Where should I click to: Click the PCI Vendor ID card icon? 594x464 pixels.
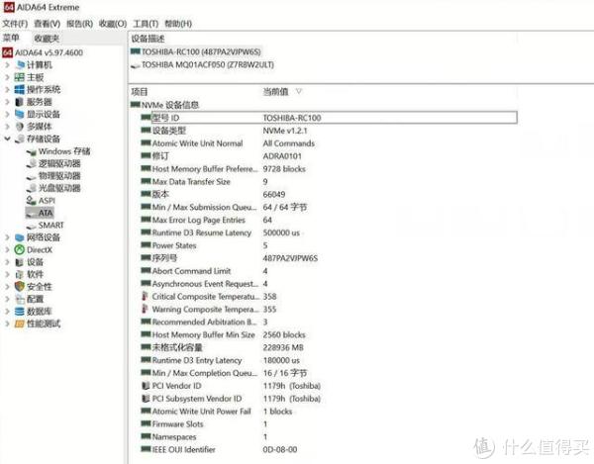pos(146,386)
